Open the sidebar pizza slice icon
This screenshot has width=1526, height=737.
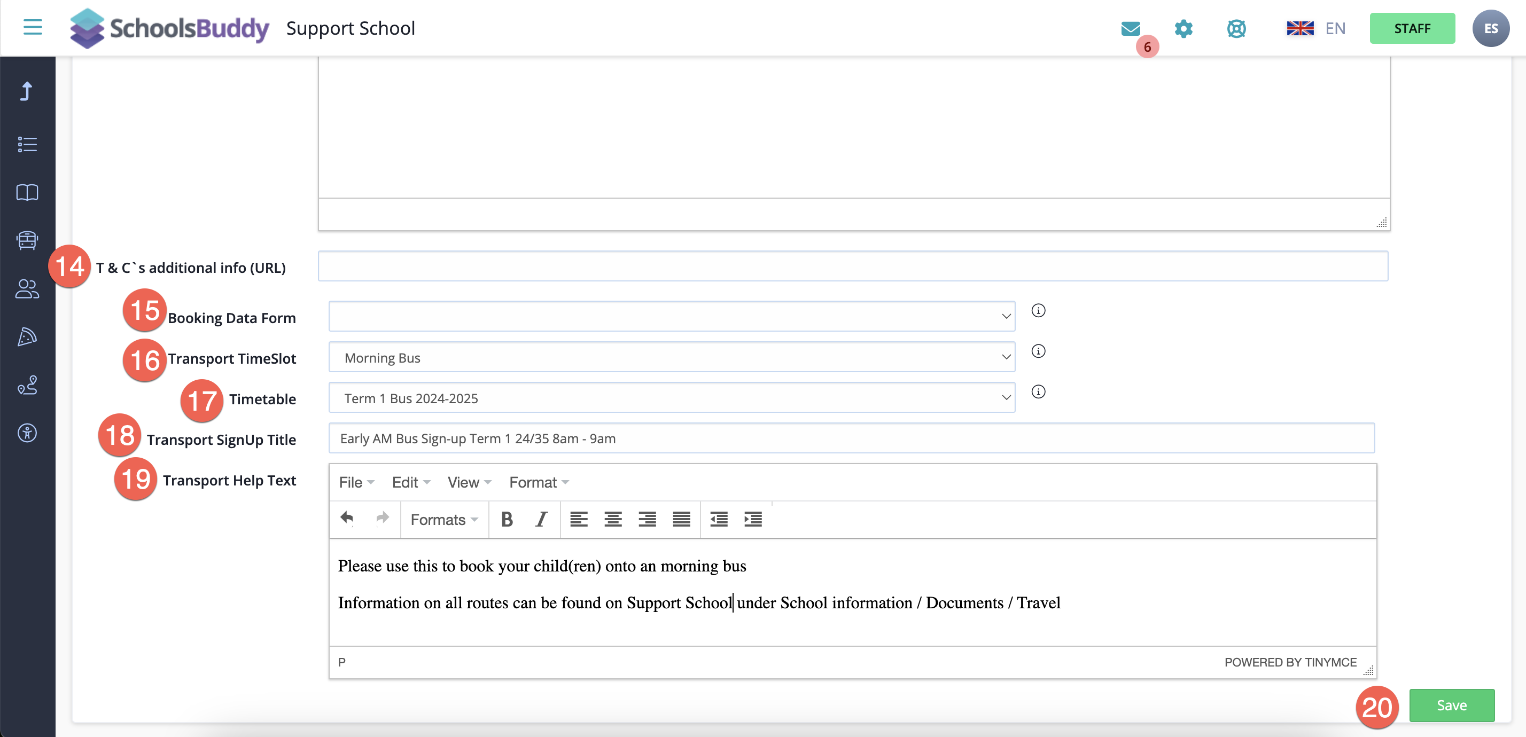click(x=27, y=337)
